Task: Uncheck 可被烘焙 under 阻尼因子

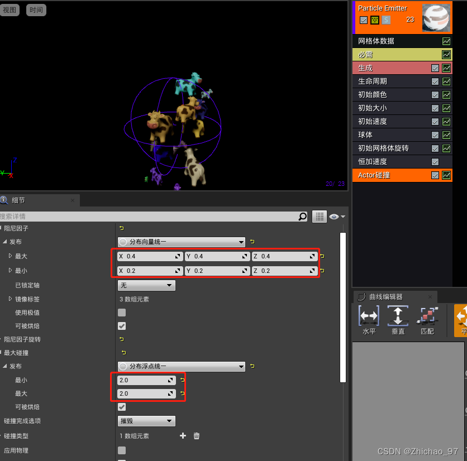Action: [x=122, y=326]
